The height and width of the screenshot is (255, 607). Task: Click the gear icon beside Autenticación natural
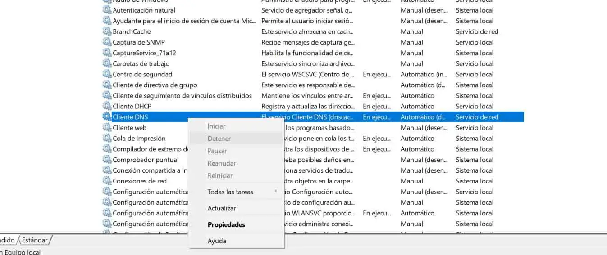pyautogui.click(x=107, y=10)
